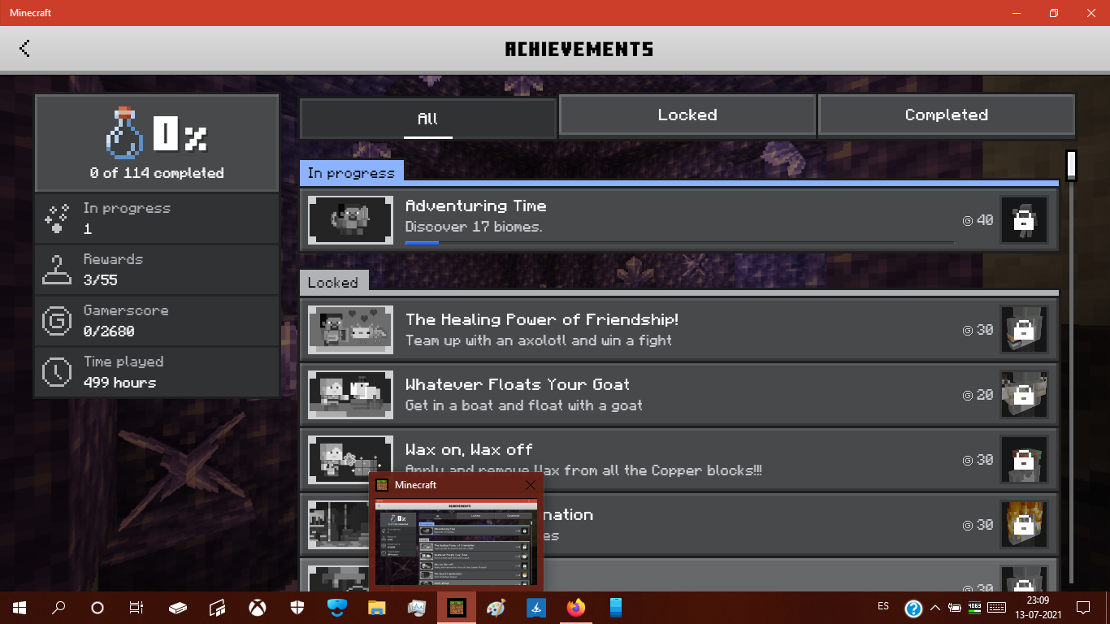Click the potion bottle completion icon

(125, 132)
